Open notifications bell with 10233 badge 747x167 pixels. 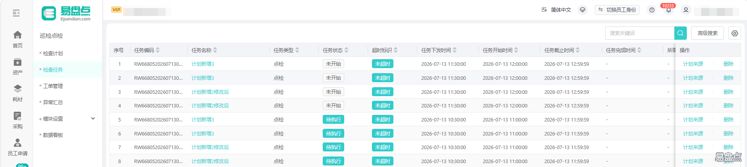[668, 10]
